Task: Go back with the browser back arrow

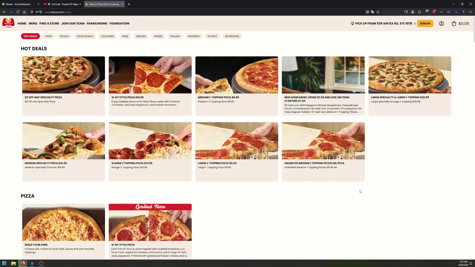Action: point(4,12)
